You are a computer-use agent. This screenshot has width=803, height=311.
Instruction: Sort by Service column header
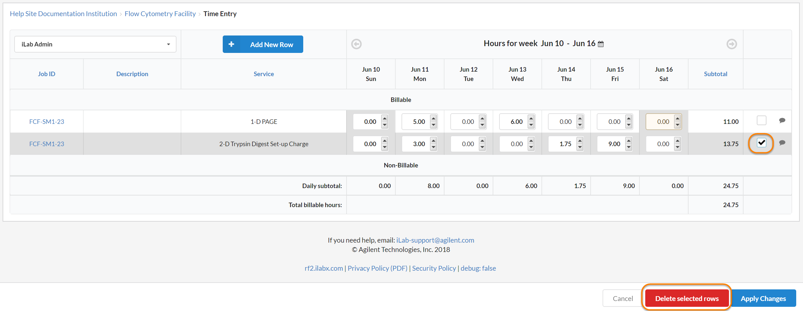[263, 74]
